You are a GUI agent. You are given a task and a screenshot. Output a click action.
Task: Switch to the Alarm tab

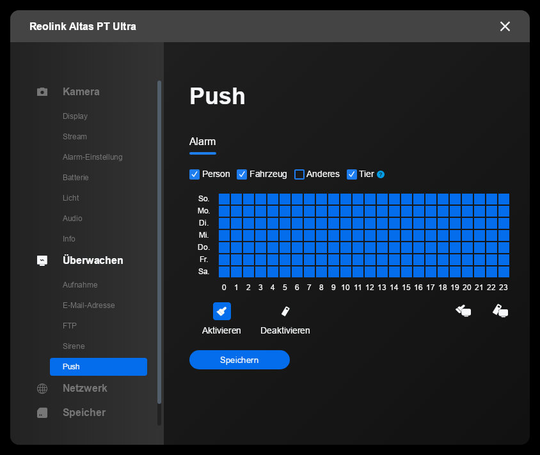click(202, 142)
